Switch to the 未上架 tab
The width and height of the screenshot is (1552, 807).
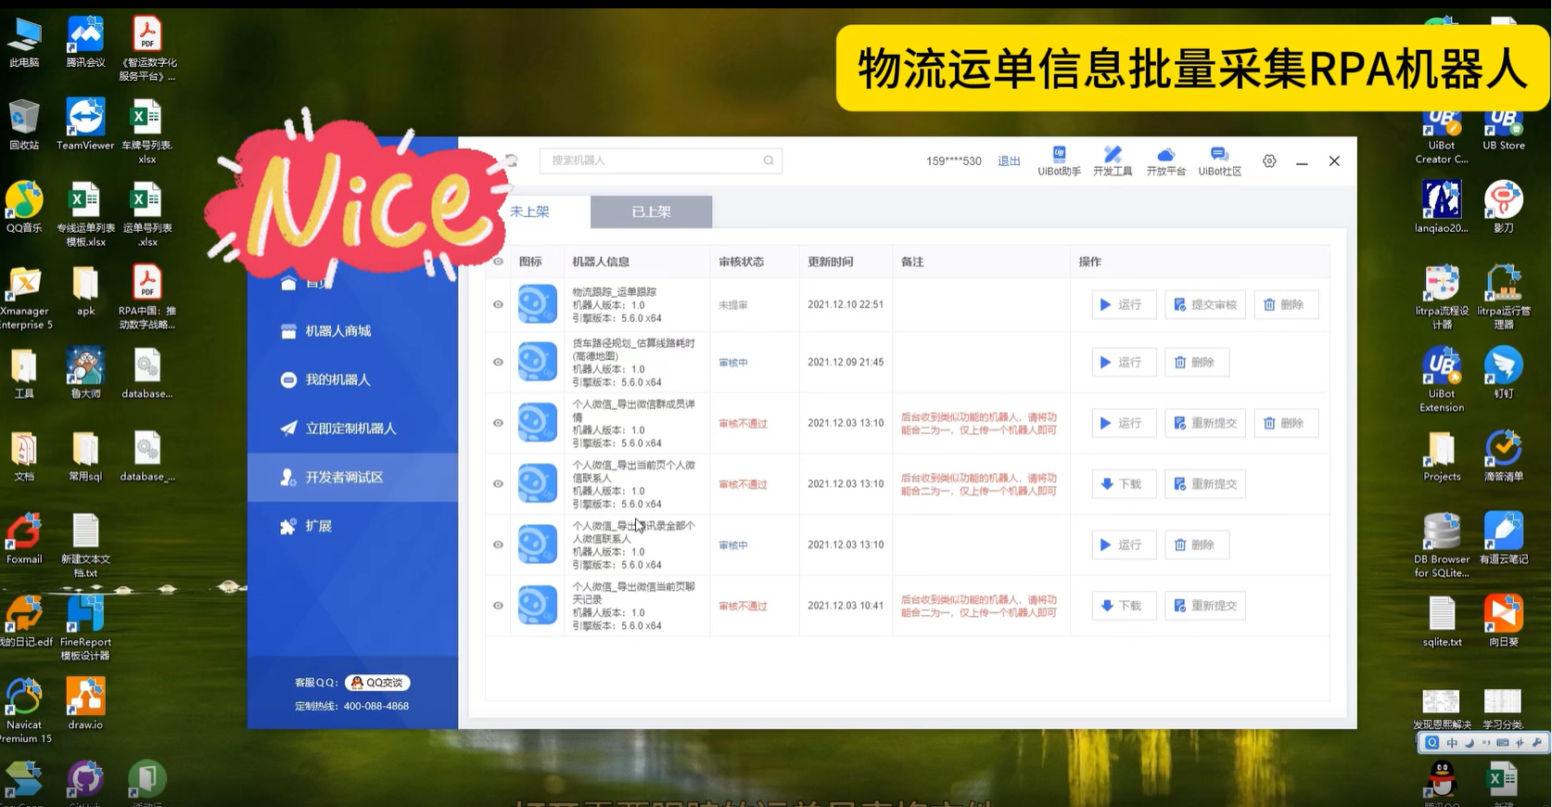[530, 211]
